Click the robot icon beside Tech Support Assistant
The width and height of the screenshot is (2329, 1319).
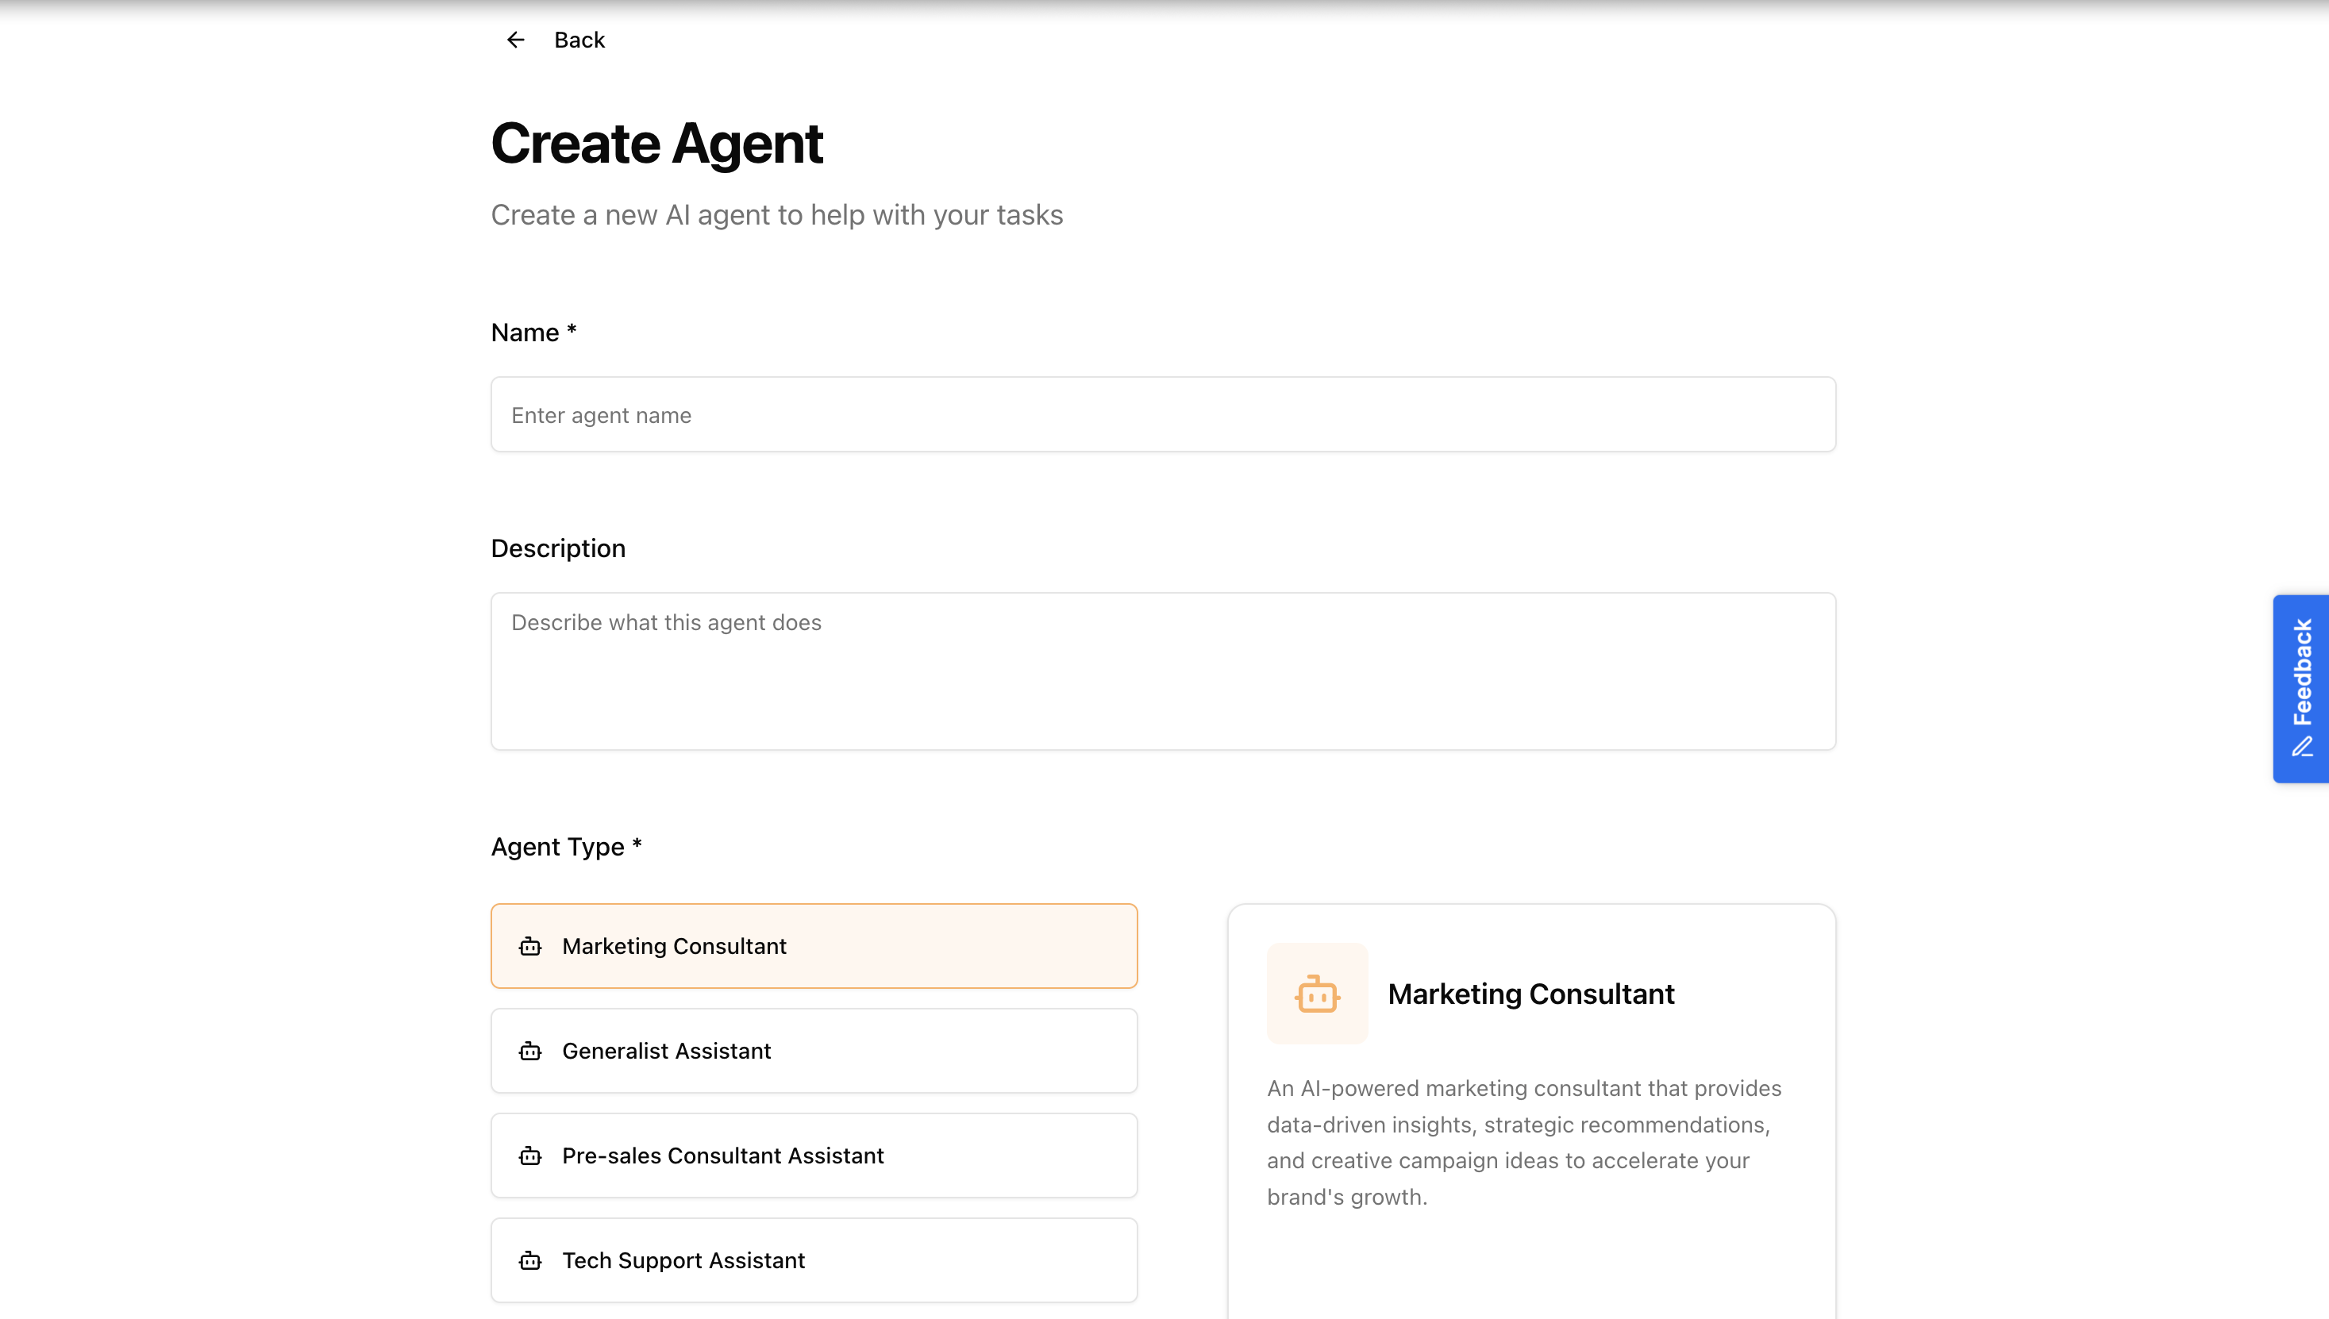[x=529, y=1260]
